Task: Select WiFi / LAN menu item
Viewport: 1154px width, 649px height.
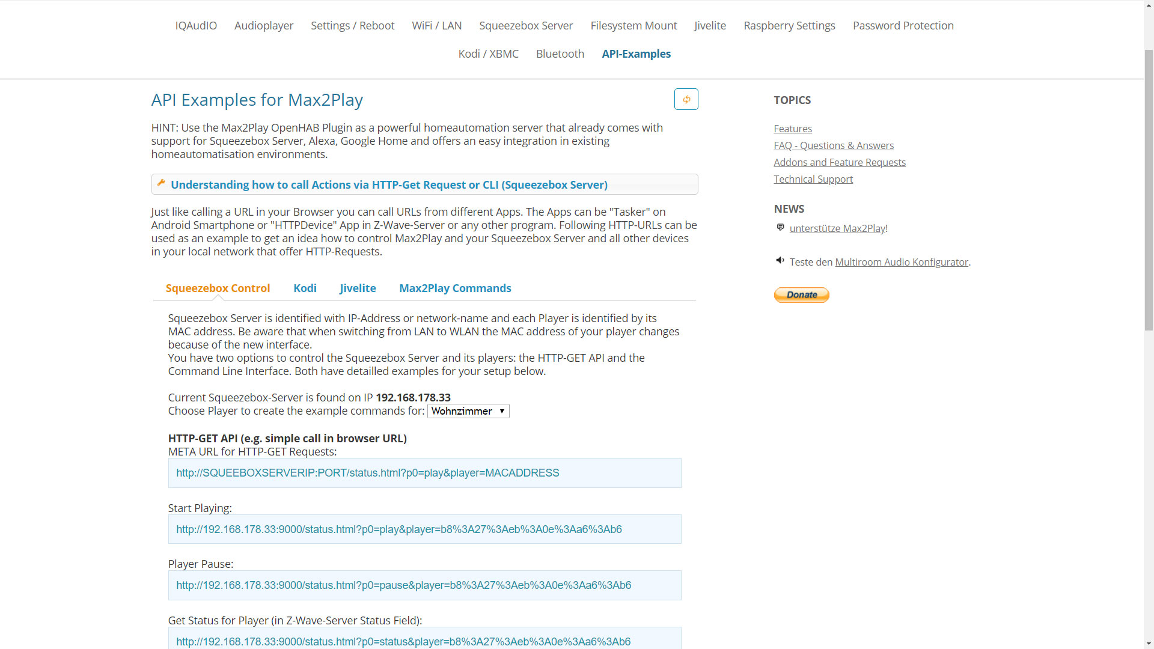Action: point(437,25)
